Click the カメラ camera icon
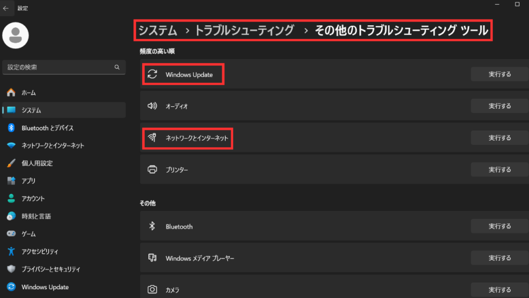Viewport: 529px width, 298px height. pyautogui.click(x=152, y=289)
